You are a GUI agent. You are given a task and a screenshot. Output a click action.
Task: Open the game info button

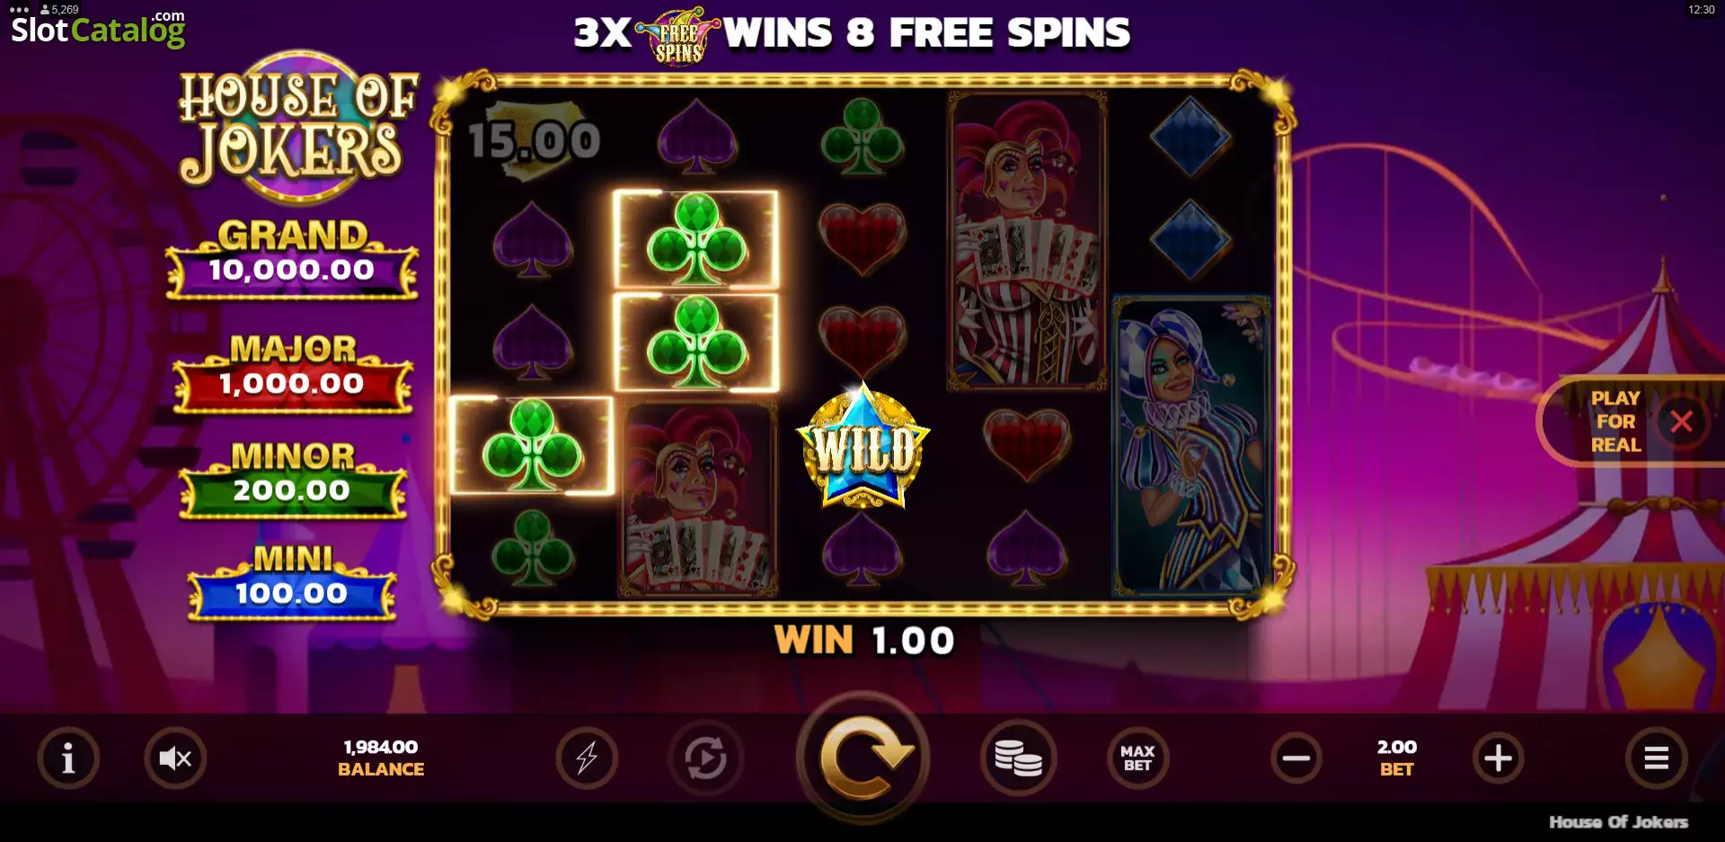click(x=68, y=758)
